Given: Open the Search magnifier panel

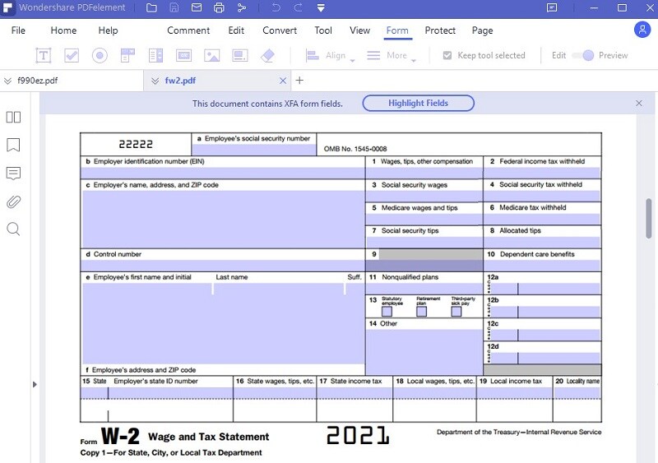Looking at the screenshot, I should [x=13, y=229].
